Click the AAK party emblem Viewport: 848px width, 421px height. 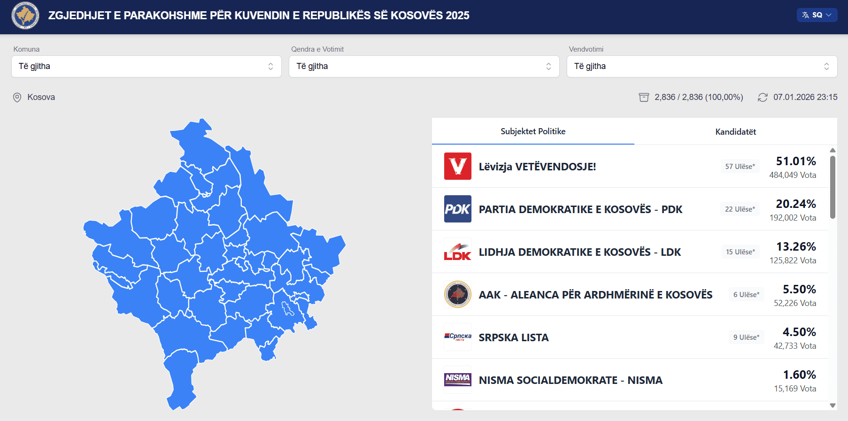click(457, 294)
